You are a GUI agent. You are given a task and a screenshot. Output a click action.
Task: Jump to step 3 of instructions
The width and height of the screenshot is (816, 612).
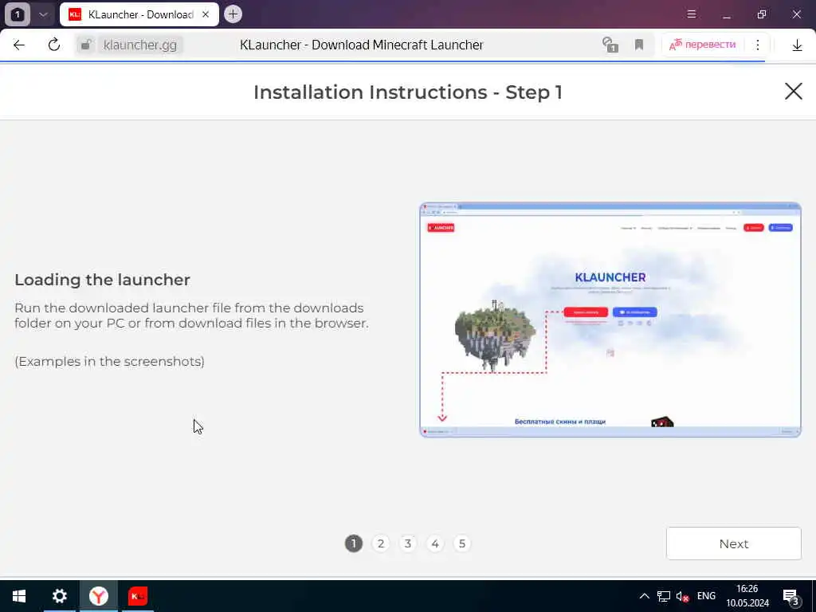408,543
